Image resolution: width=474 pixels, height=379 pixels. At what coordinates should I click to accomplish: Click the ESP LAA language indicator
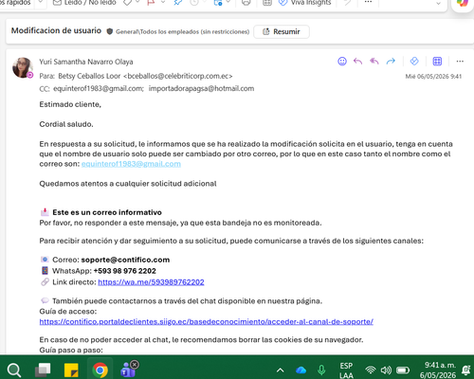[x=346, y=370]
